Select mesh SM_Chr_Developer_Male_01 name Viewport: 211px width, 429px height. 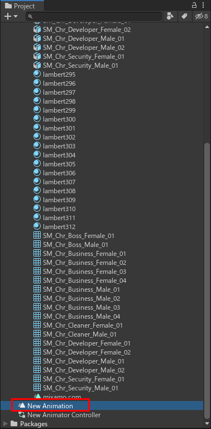[x=84, y=361]
